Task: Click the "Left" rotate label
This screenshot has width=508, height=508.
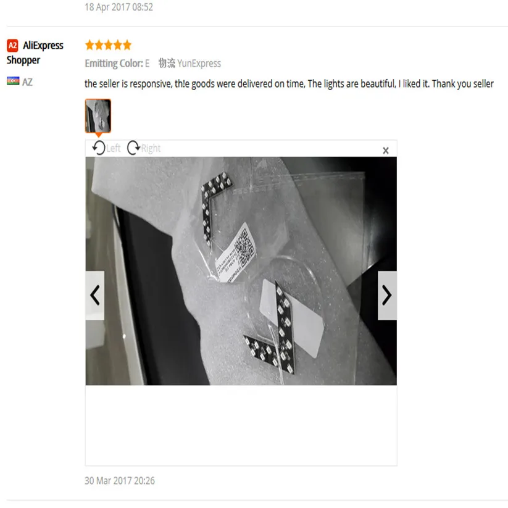Action: (x=114, y=148)
